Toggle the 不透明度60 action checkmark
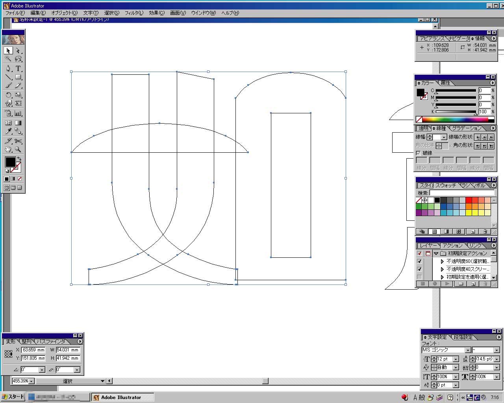Image resolution: width=504 pixels, height=403 pixels. 419,261
